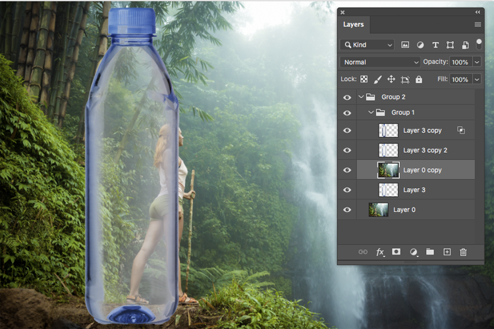Create a new layer
This screenshot has width=494, height=329.
coord(447,252)
